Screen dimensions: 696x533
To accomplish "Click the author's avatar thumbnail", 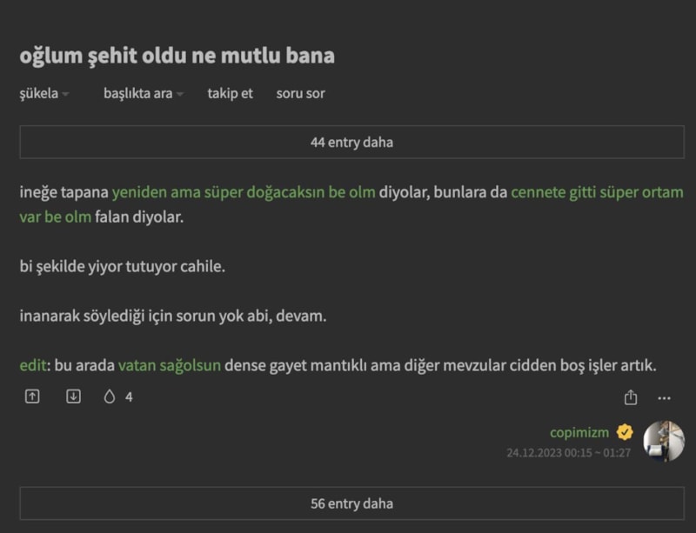I will [664, 441].
